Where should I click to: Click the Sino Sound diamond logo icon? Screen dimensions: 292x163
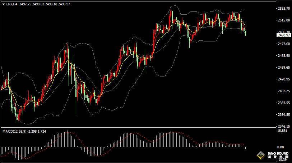260,156
